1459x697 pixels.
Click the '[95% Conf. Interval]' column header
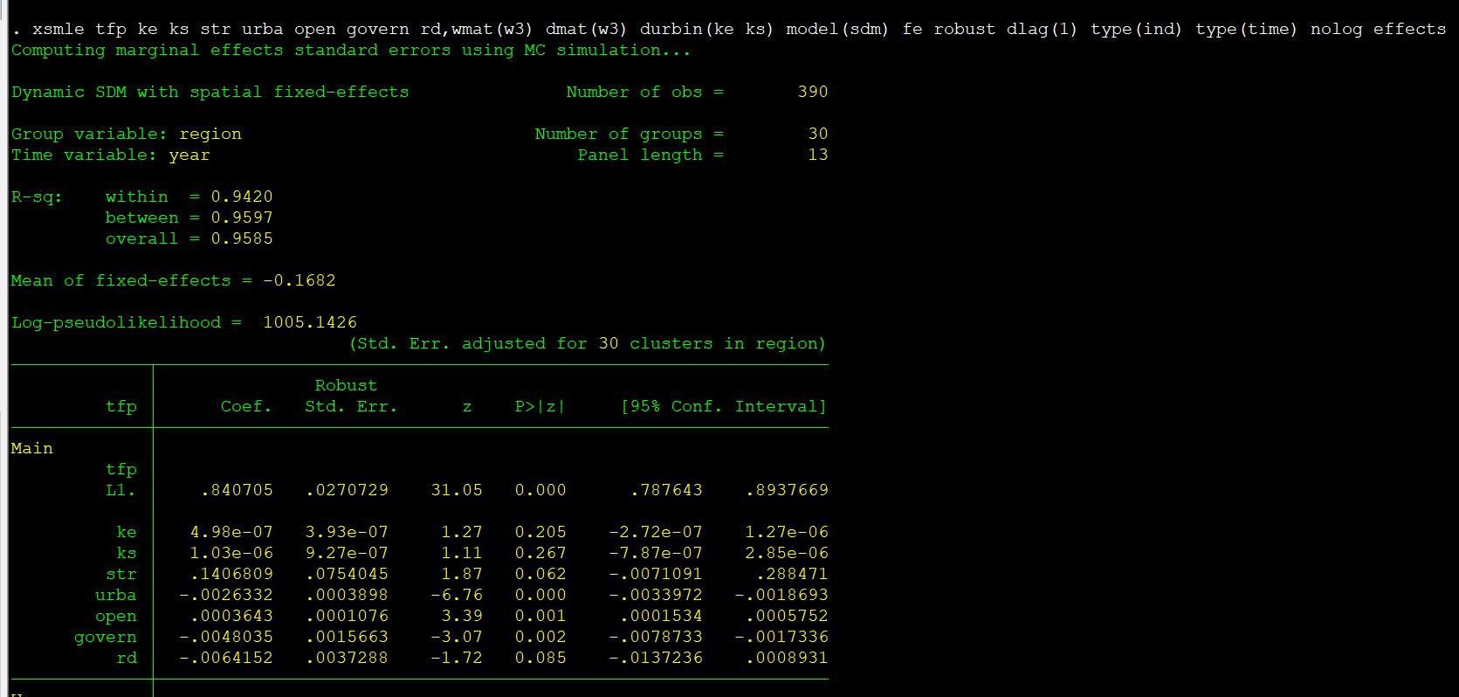pyautogui.click(x=724, y=406)
